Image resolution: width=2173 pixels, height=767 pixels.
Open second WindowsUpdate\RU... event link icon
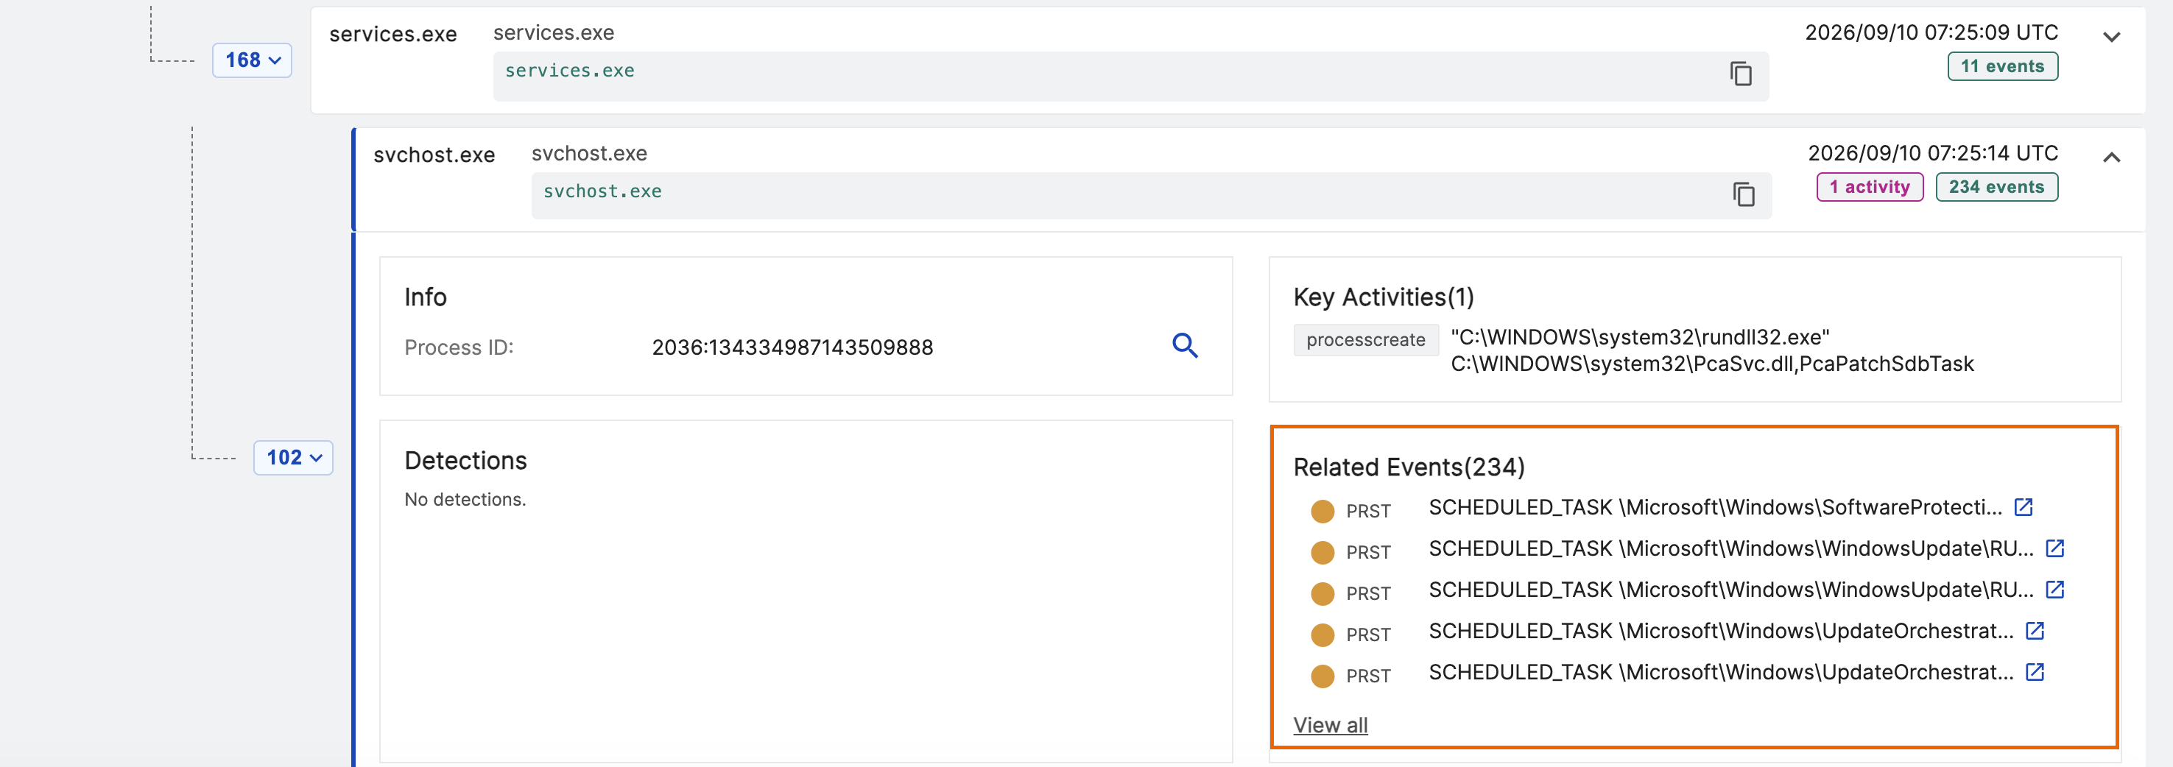click(2054, 590)
